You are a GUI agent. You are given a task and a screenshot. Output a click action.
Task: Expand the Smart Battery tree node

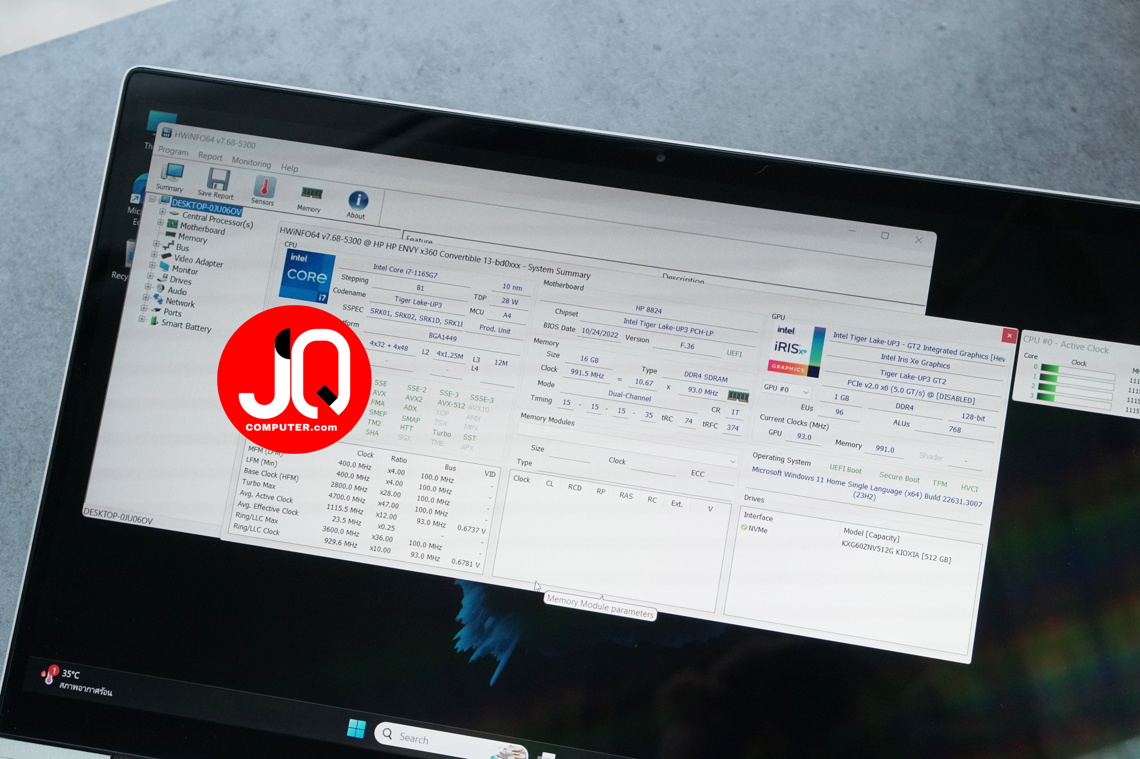click(141, 319)
